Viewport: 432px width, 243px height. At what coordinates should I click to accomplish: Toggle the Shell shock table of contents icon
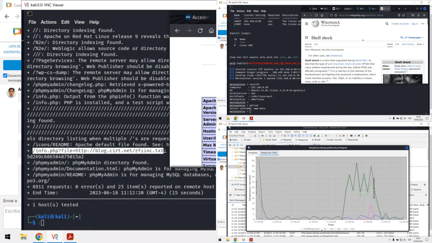[306, 38]
